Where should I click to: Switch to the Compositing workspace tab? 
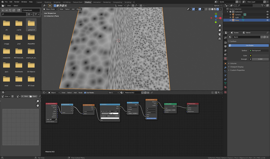click(117, 2)
